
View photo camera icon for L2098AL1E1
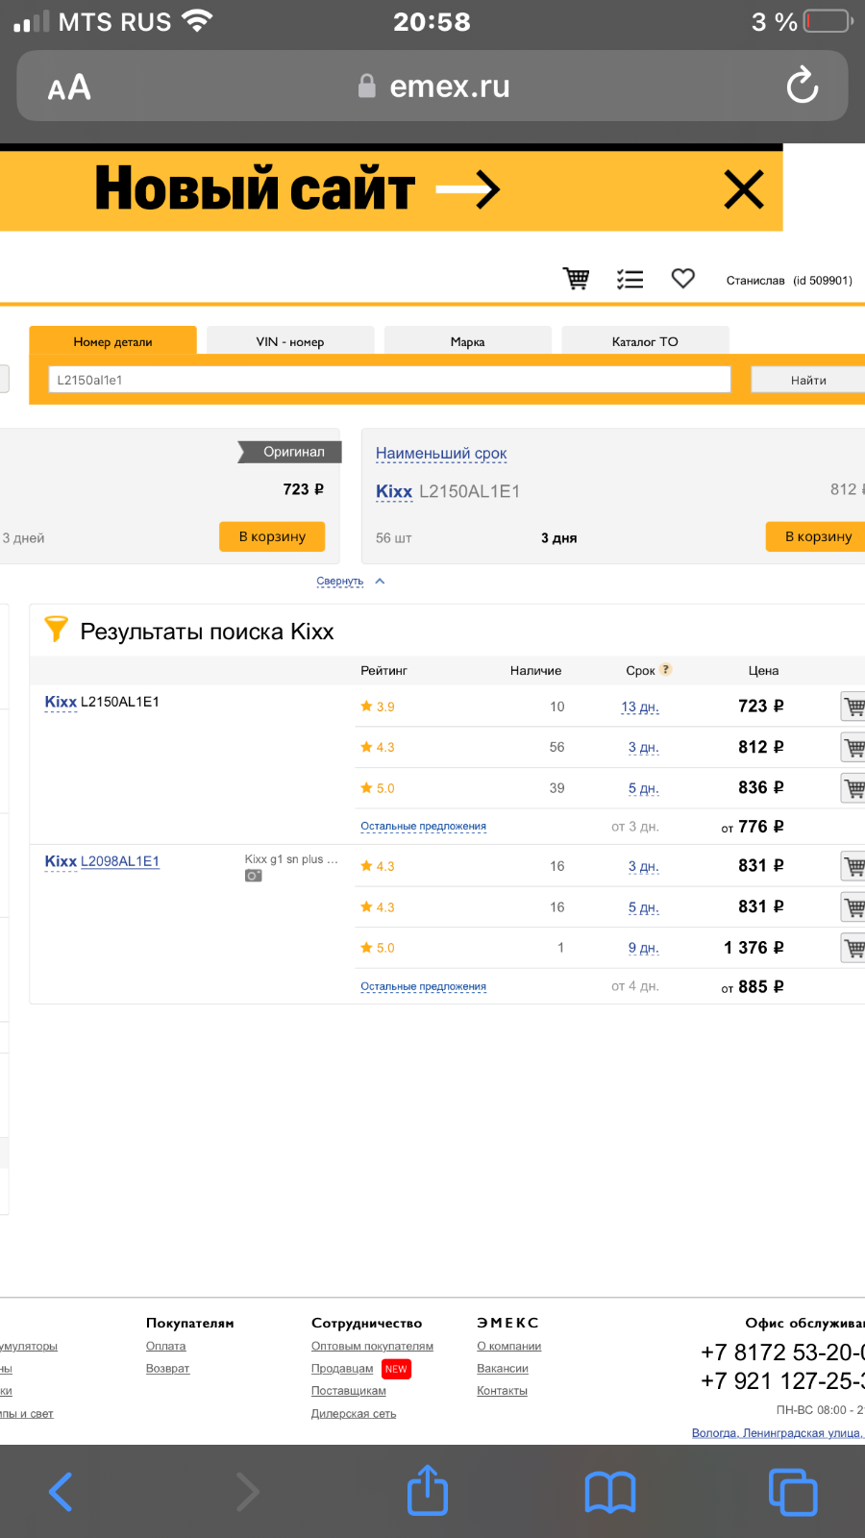[254, 876]
